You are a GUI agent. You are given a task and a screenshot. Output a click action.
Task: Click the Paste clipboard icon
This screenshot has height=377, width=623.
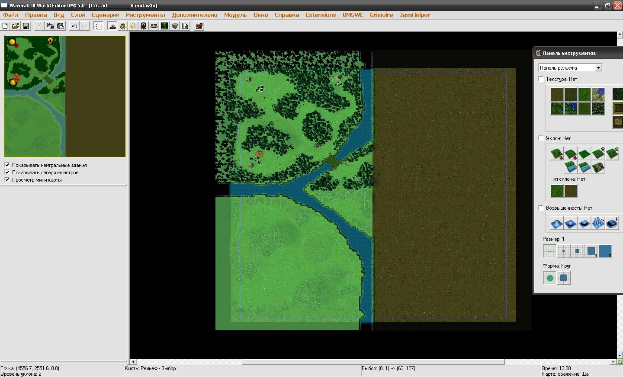click(x=61, y=26)
